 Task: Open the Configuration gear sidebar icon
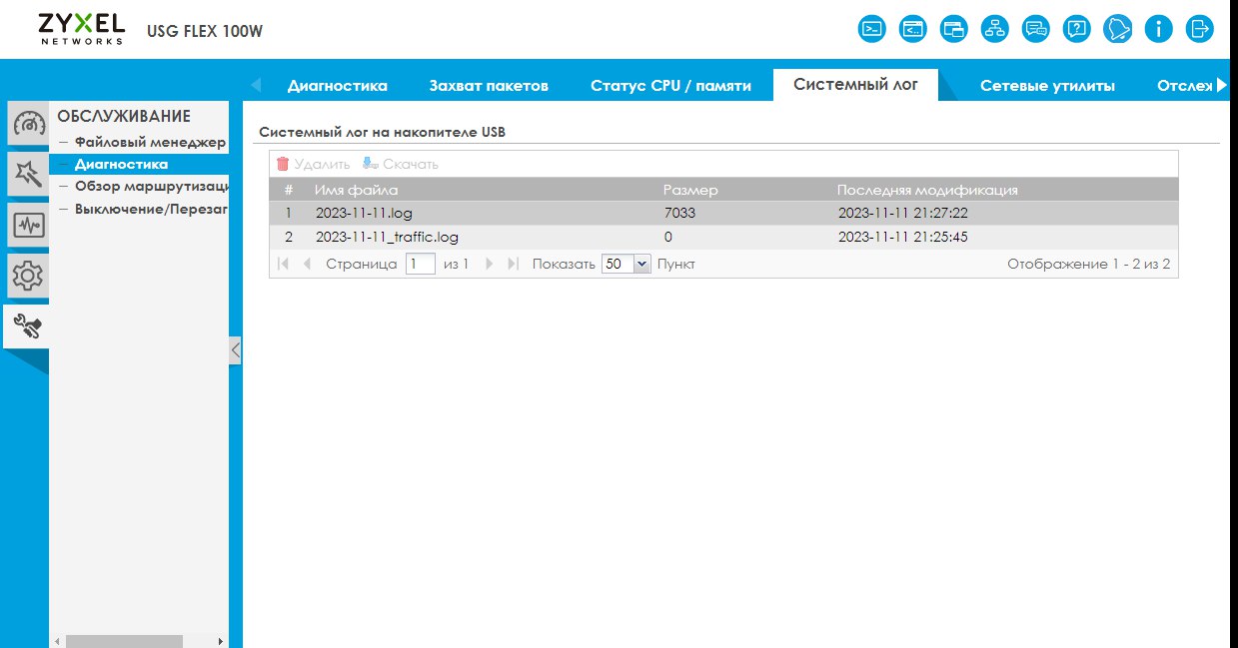click(28, 275)
